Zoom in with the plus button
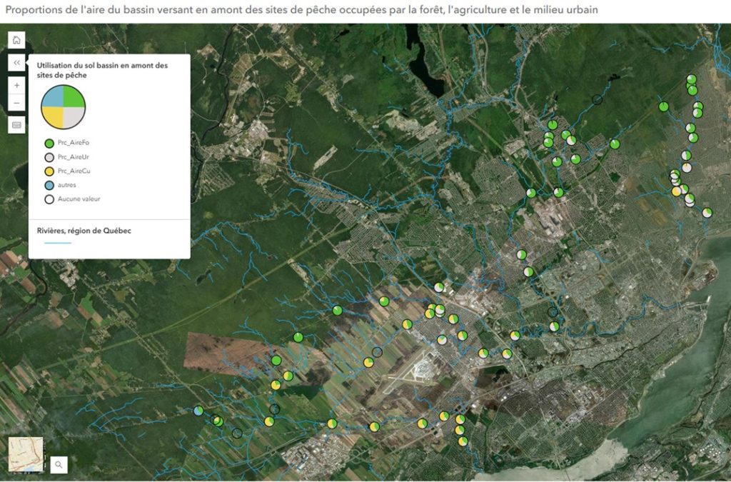 (x=16, y=85)
